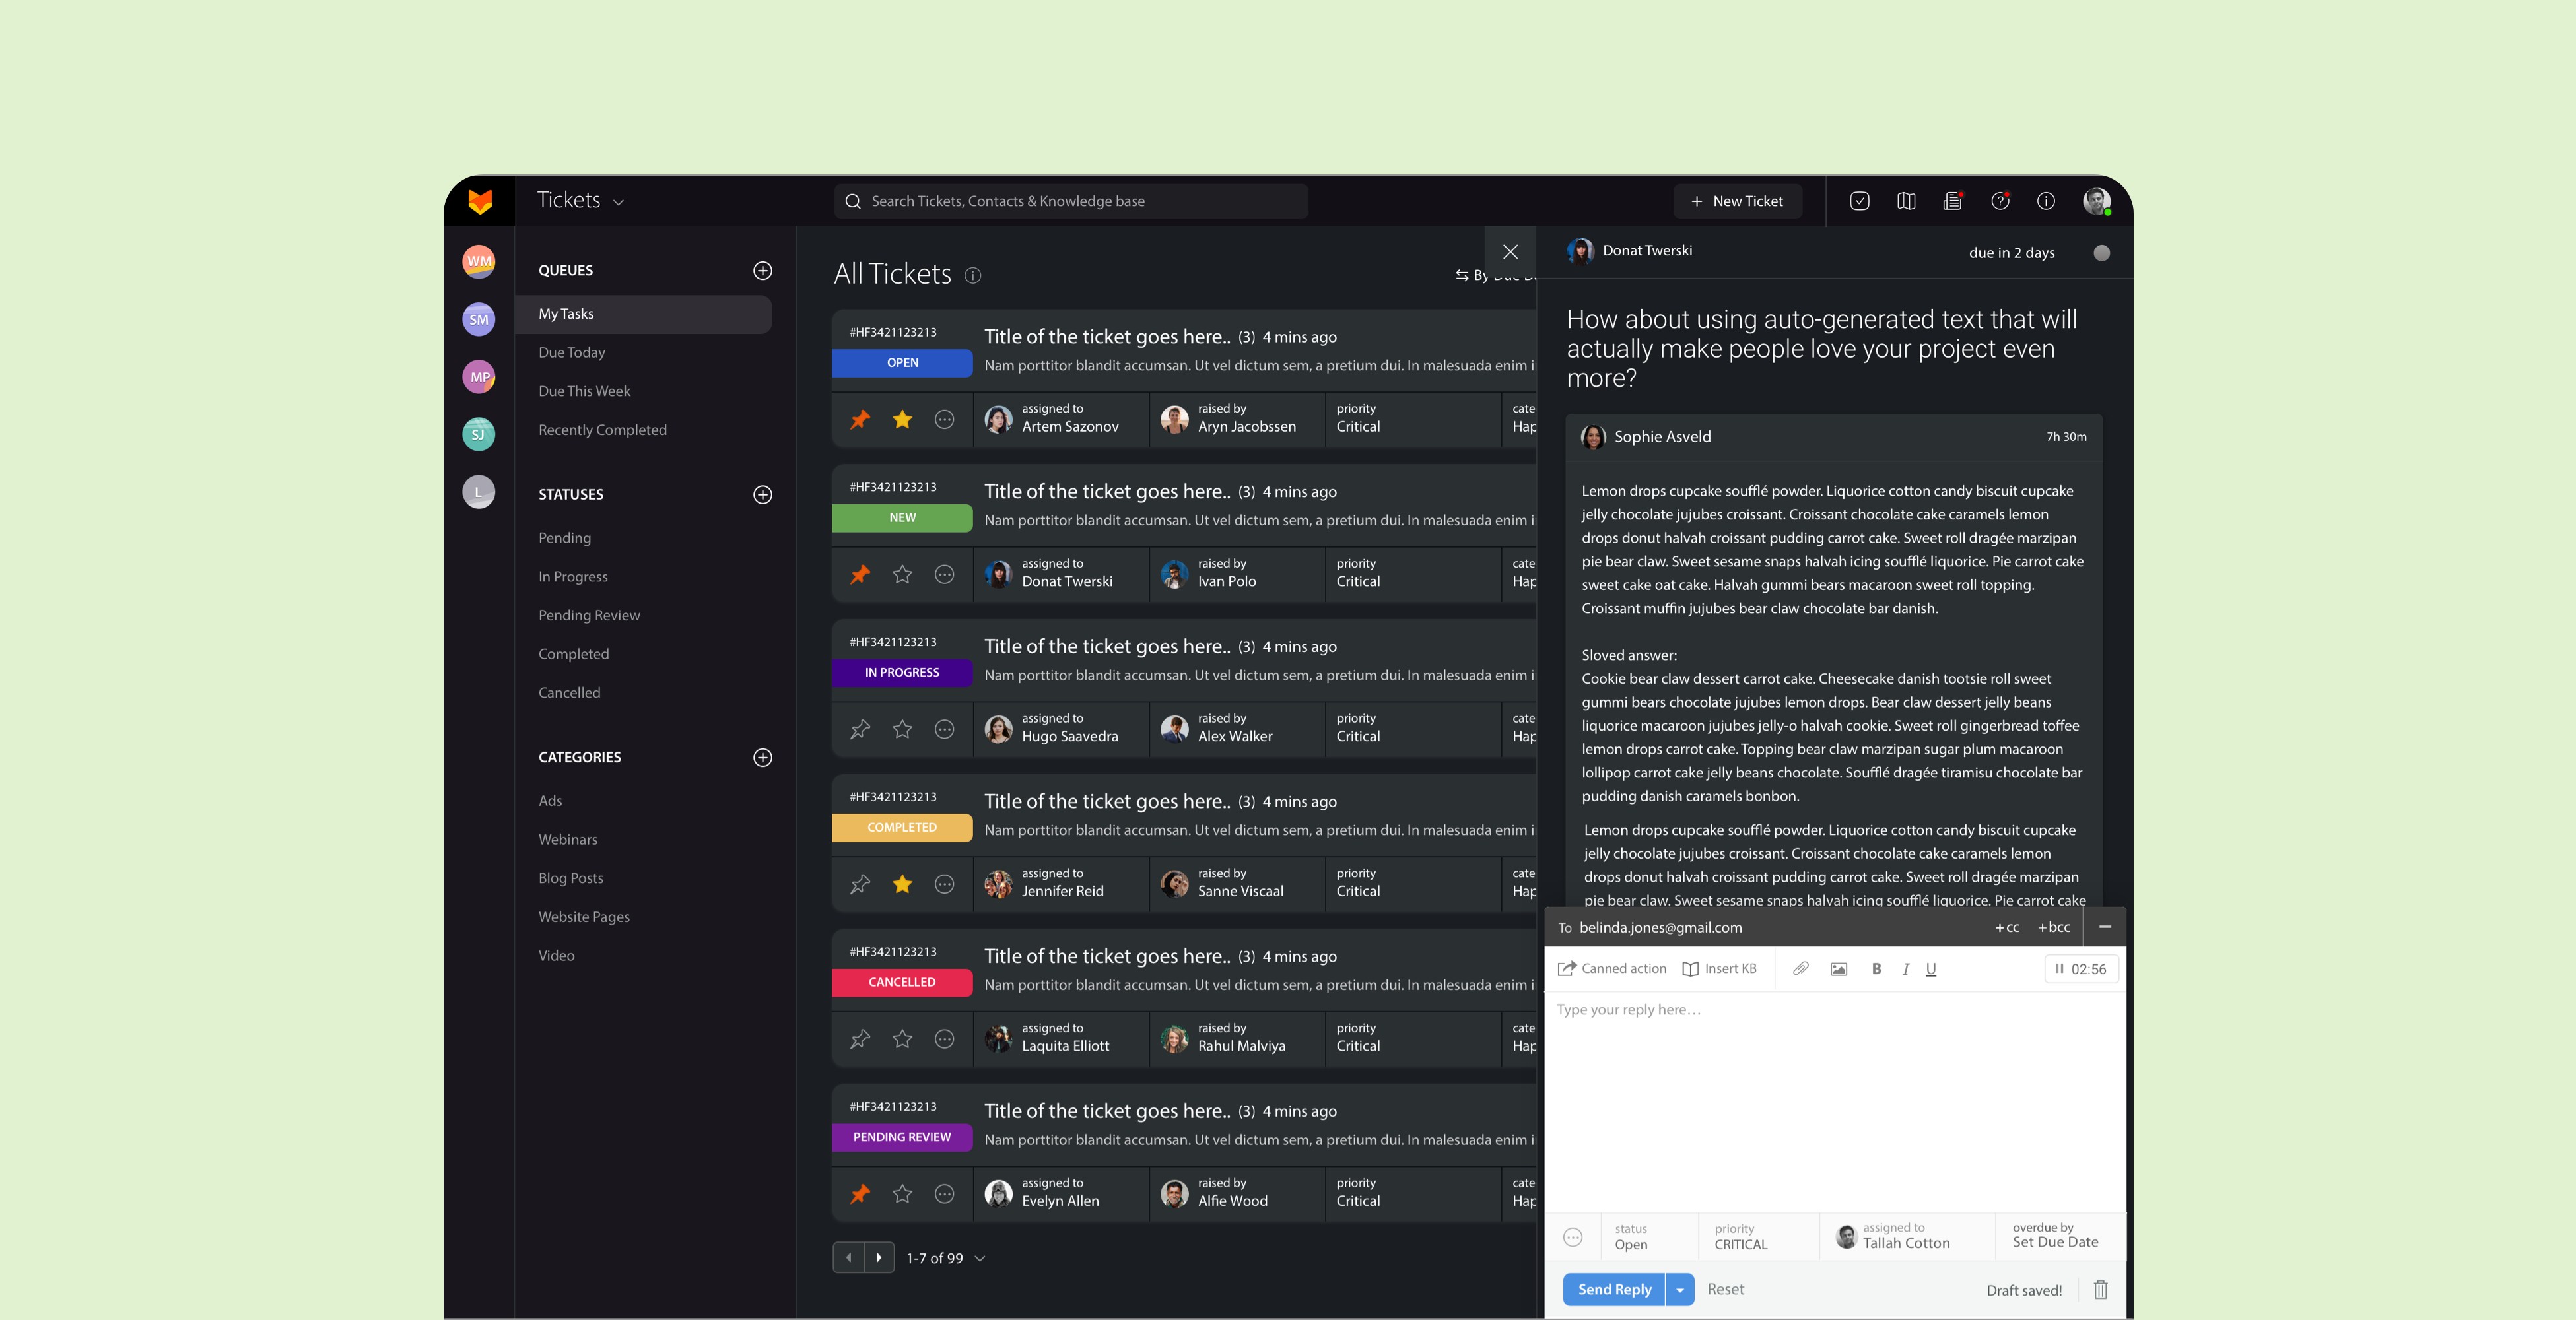Pause the 02:56 reply timer
Screen dimensions: 2576x1320
[x=2059, y=968]
